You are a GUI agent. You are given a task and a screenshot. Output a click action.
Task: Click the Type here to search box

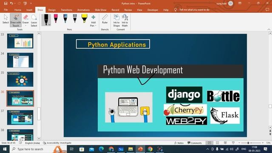click(x=38, y=149)
